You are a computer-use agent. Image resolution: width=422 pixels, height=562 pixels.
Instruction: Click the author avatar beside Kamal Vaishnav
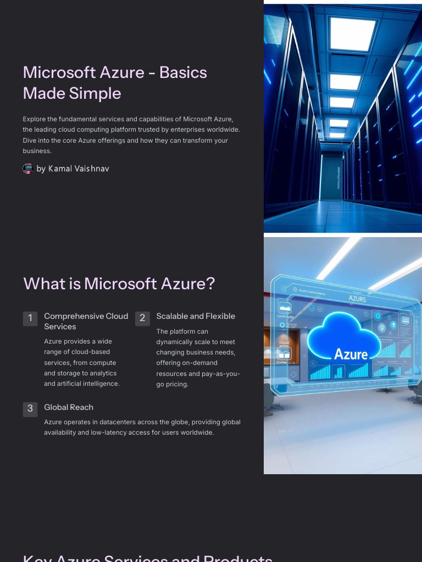click(x=28, y=168)
